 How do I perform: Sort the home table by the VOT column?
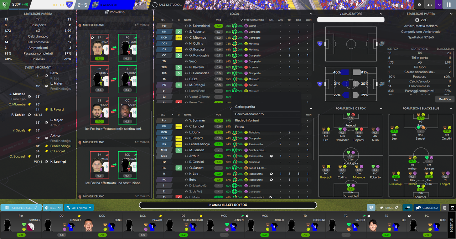coord(218,20)
